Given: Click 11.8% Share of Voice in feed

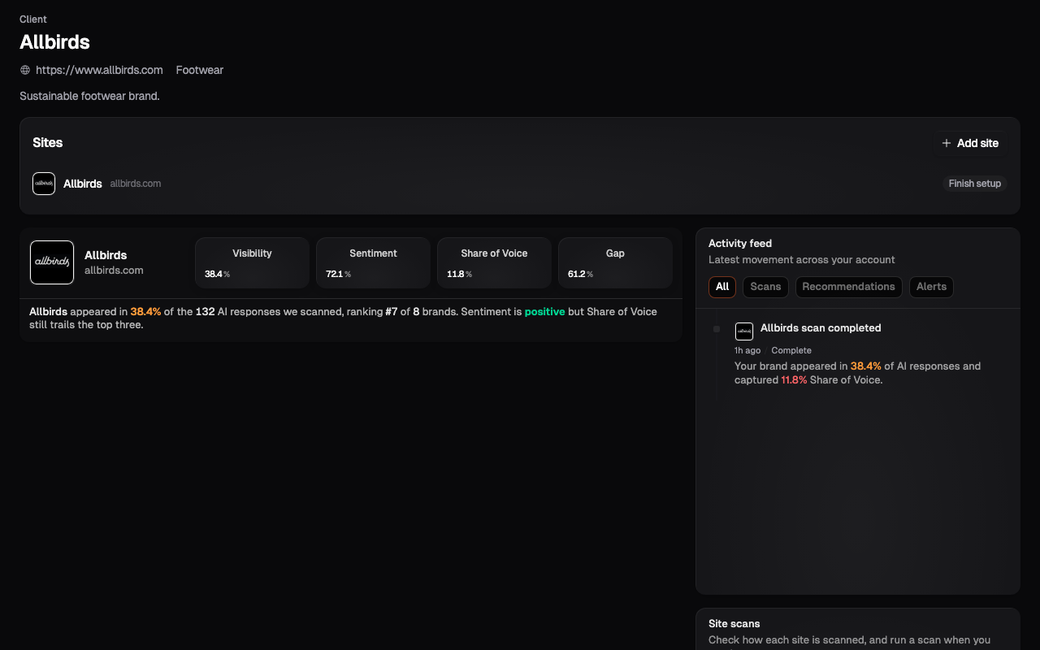Looking at the screenshot, I should pos(794,380).
